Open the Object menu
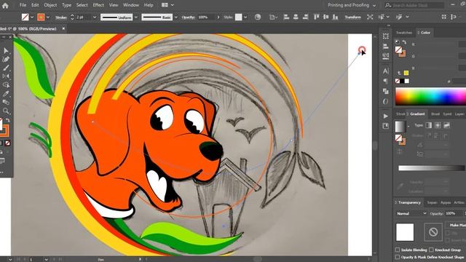Viewport: 466px width, 262px height. pyautogui.click(x=50, y=5)
